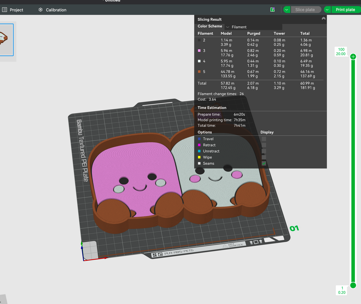This screenshot has width=361, height=304.
Task: Click the plate 01 number label
Action: pos(294,228)
